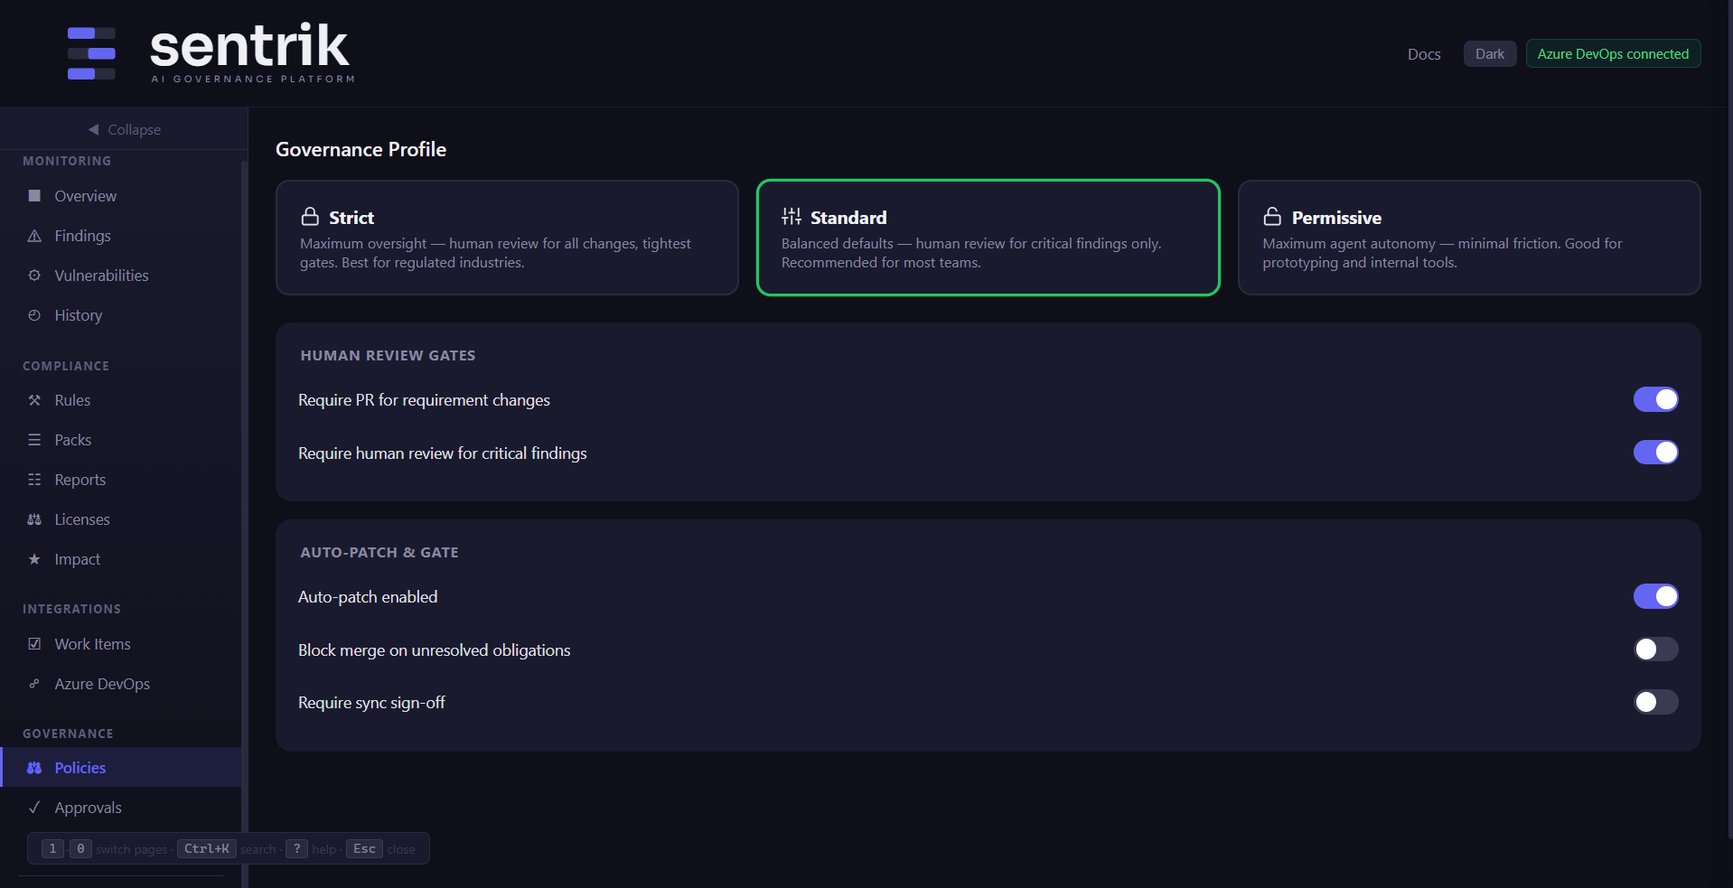Viewport: 1733px width, 888px height.
Task: Click the Esc close shortcut hint
Action: [364, 849]
